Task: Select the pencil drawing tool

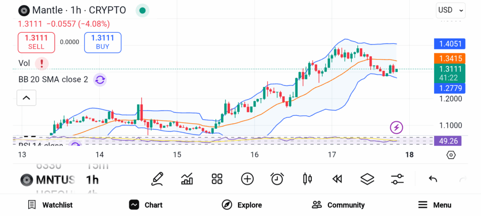Action: point(157,179)
